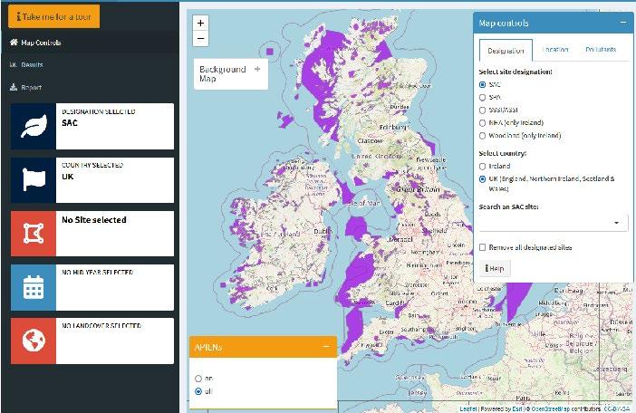Viewport: 636px width, 413px height.
Task: Zoom out on the map
Action: (x=201, y=38)
